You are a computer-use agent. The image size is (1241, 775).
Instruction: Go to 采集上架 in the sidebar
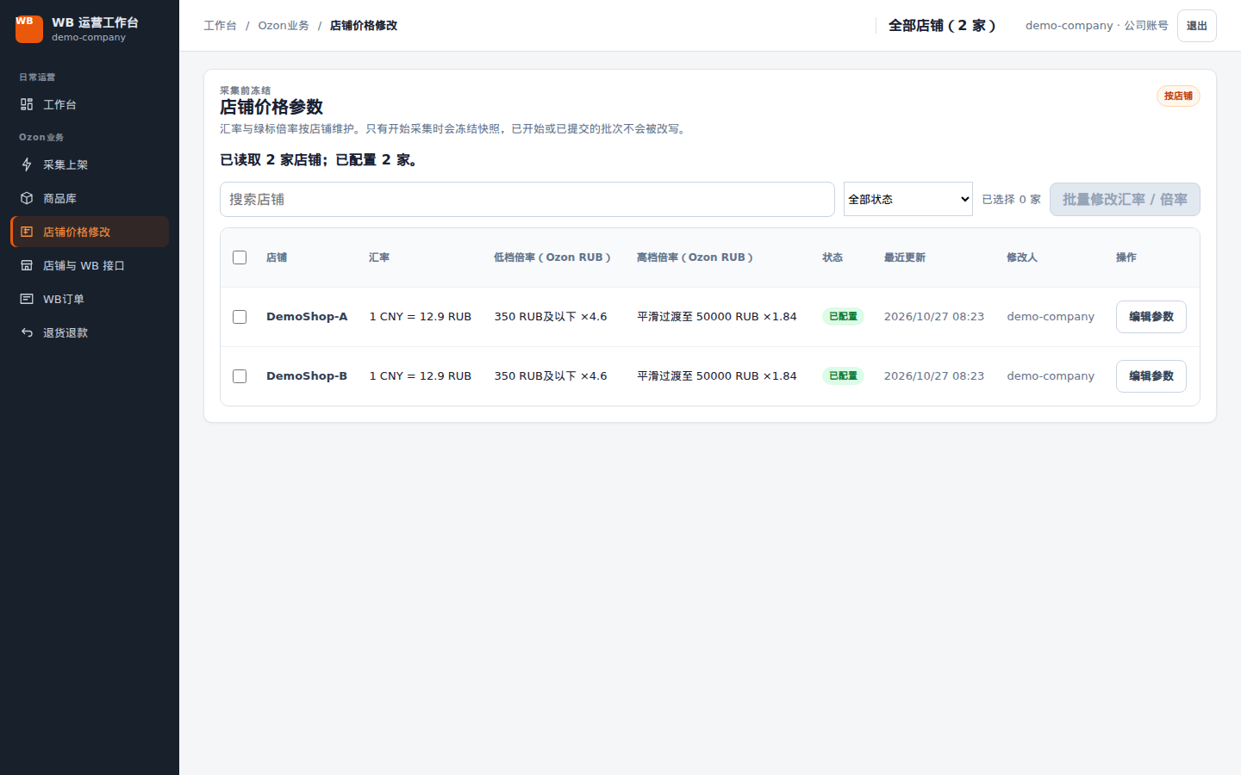point(90,164)
